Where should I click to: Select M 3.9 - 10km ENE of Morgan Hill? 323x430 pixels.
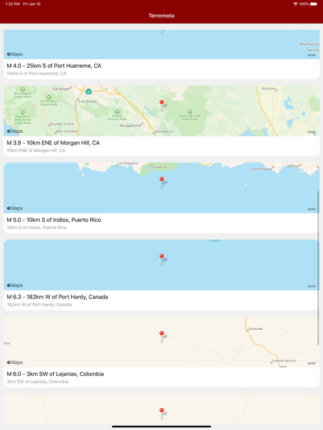[53, 143]
